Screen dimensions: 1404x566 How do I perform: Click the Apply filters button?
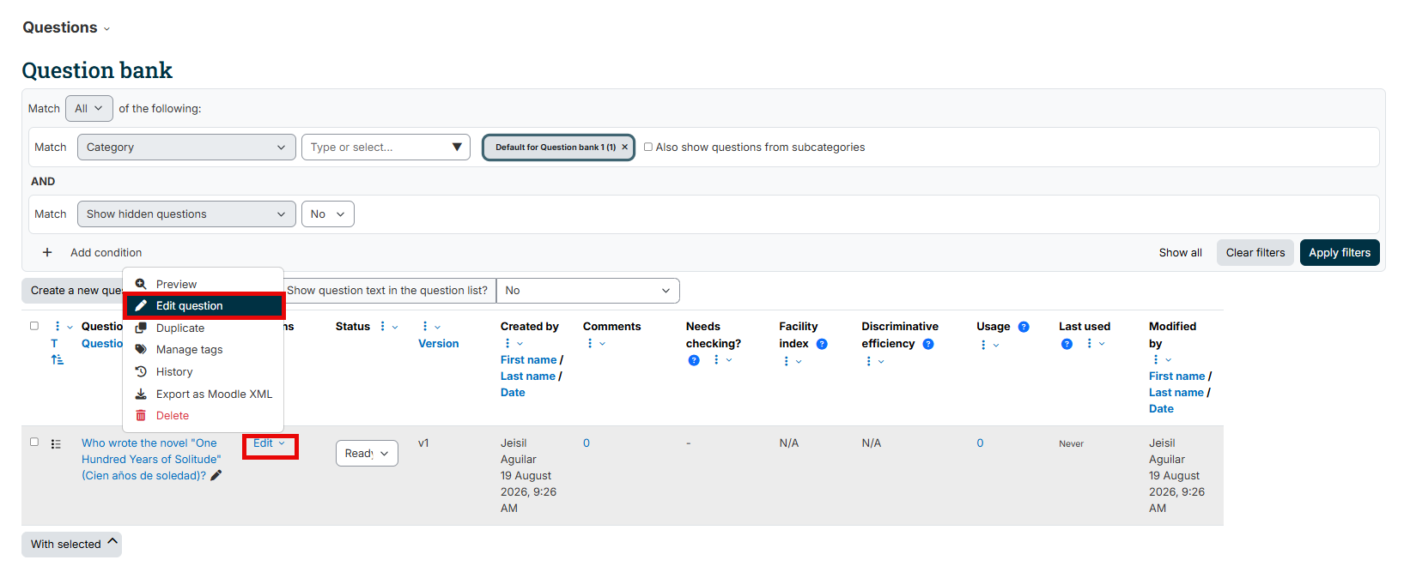1340,253
